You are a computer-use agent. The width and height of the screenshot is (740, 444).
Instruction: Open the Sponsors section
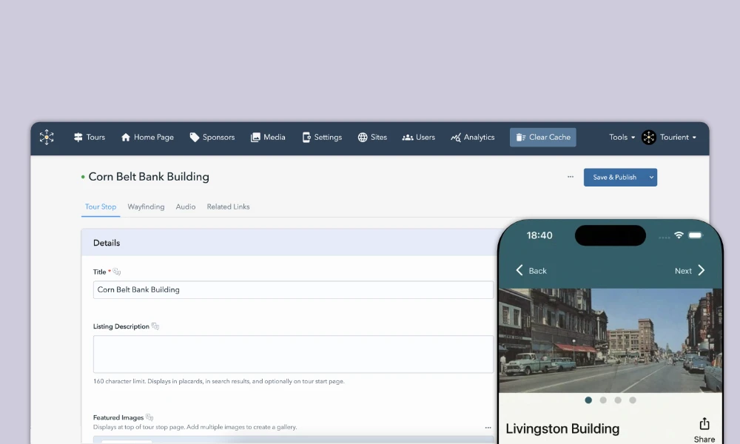tap(212, 138)
